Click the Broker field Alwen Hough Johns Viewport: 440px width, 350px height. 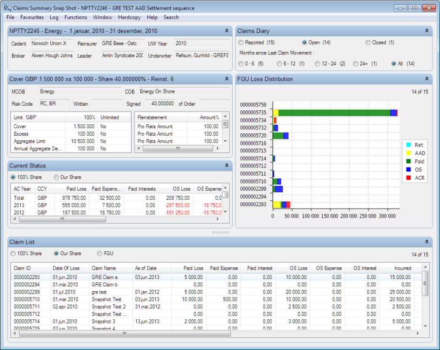[x=52, y=55]
